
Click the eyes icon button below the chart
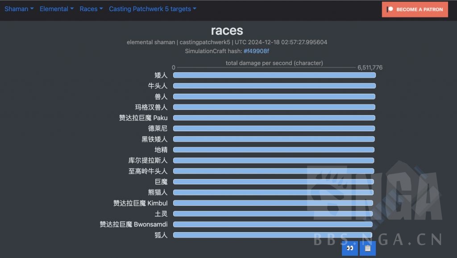(x=350, y=249)
